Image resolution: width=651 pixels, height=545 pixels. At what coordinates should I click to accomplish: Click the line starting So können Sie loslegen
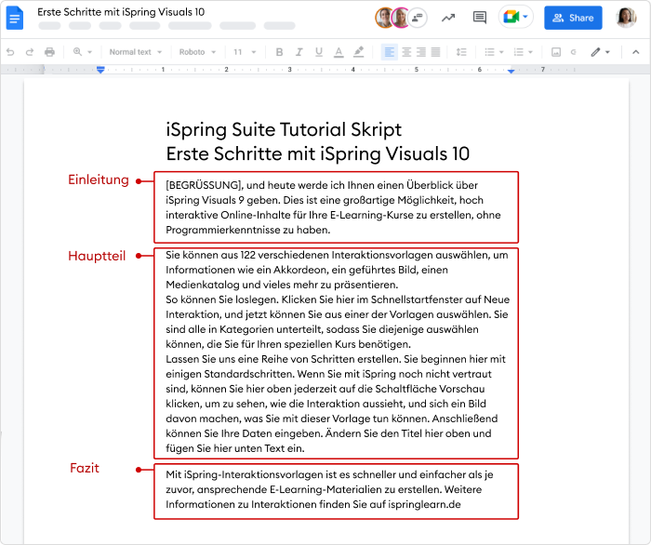pos(338,299)
